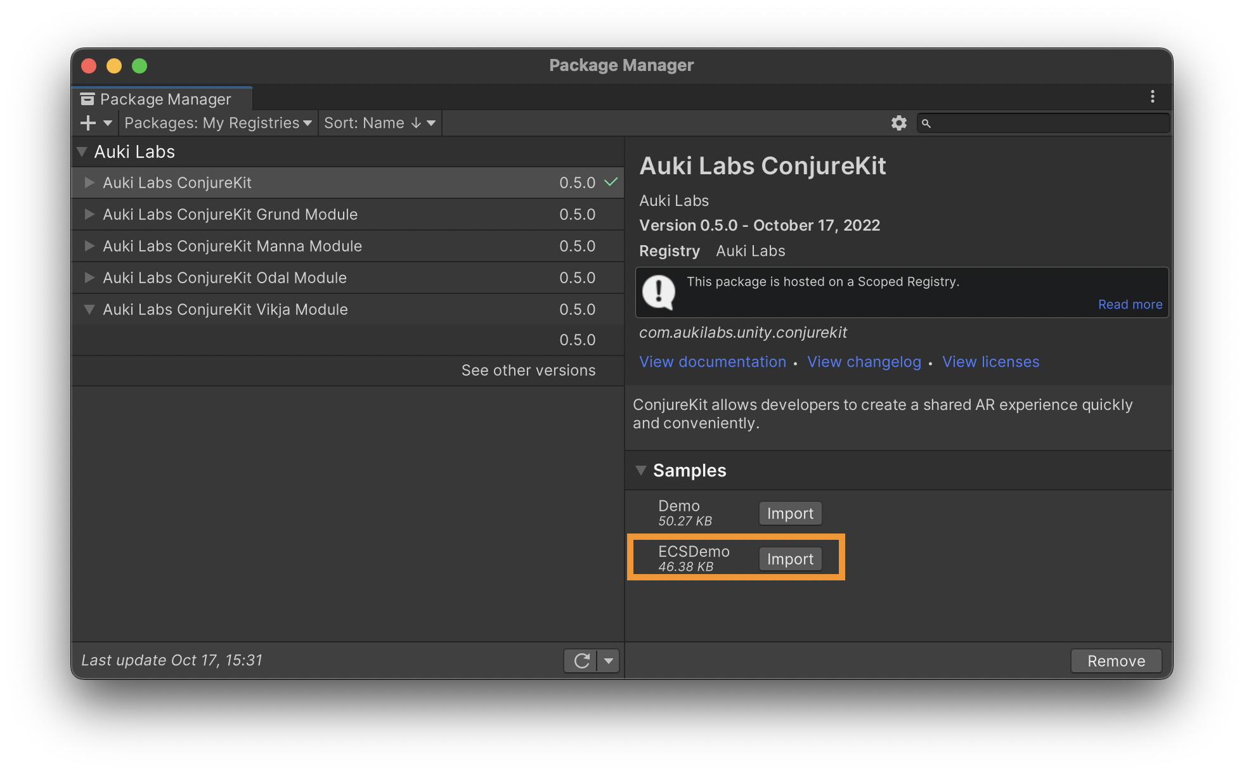Click the Version 0.5.0 - October 17, 2022 text

(x=760, y=226)
